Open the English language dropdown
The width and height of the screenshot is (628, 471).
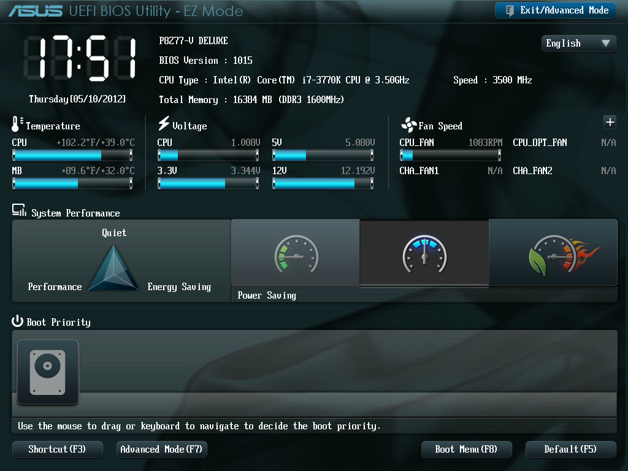click(x=578, y=44)
